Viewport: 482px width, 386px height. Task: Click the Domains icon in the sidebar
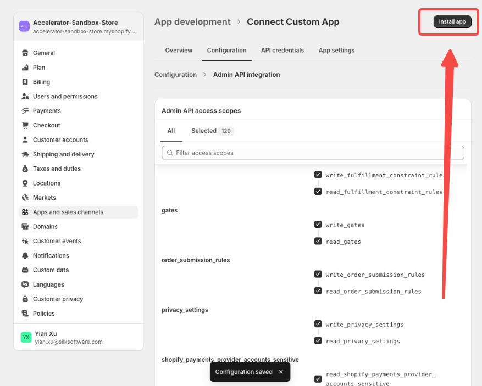click(x=25, y=227)
